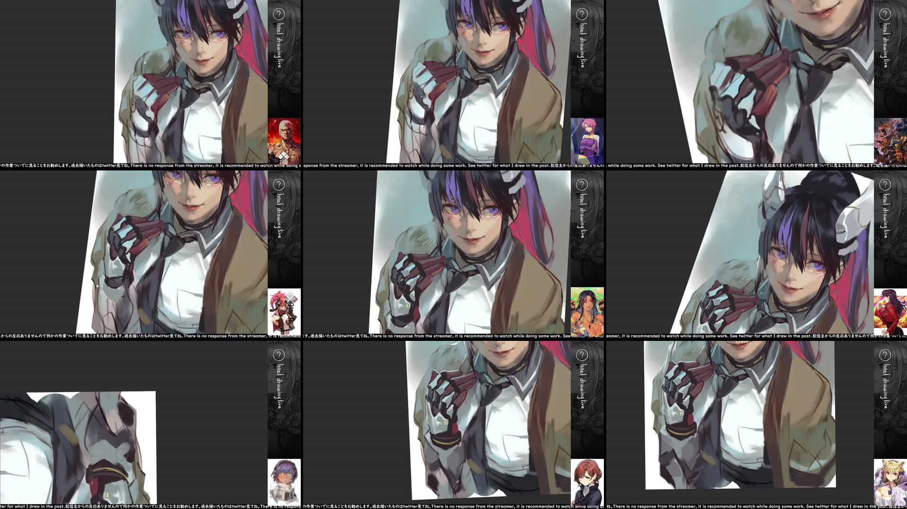
Task: Open the white-haired muscular man artwork thumbnail
Action: 284,141
